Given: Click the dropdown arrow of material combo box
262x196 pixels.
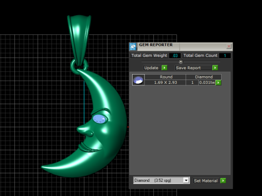Looking at the screenshot, I should coord(186,180).
